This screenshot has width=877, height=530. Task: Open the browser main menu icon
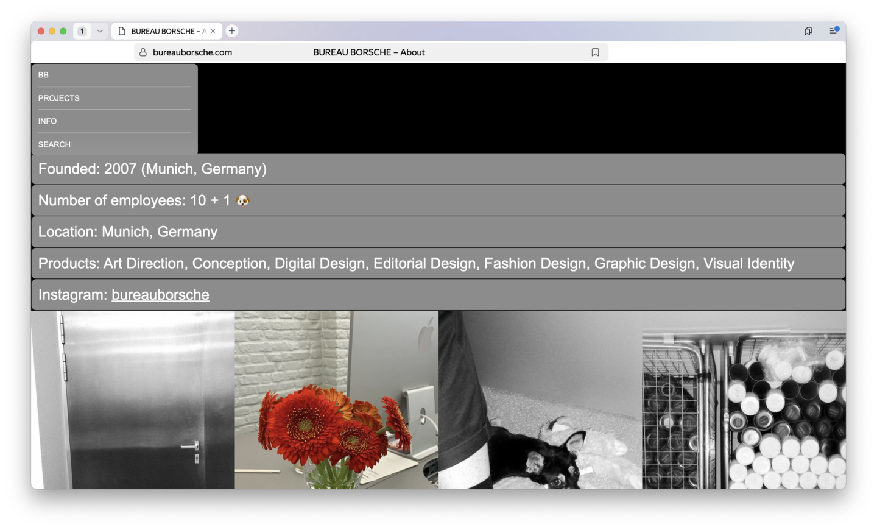834,30
